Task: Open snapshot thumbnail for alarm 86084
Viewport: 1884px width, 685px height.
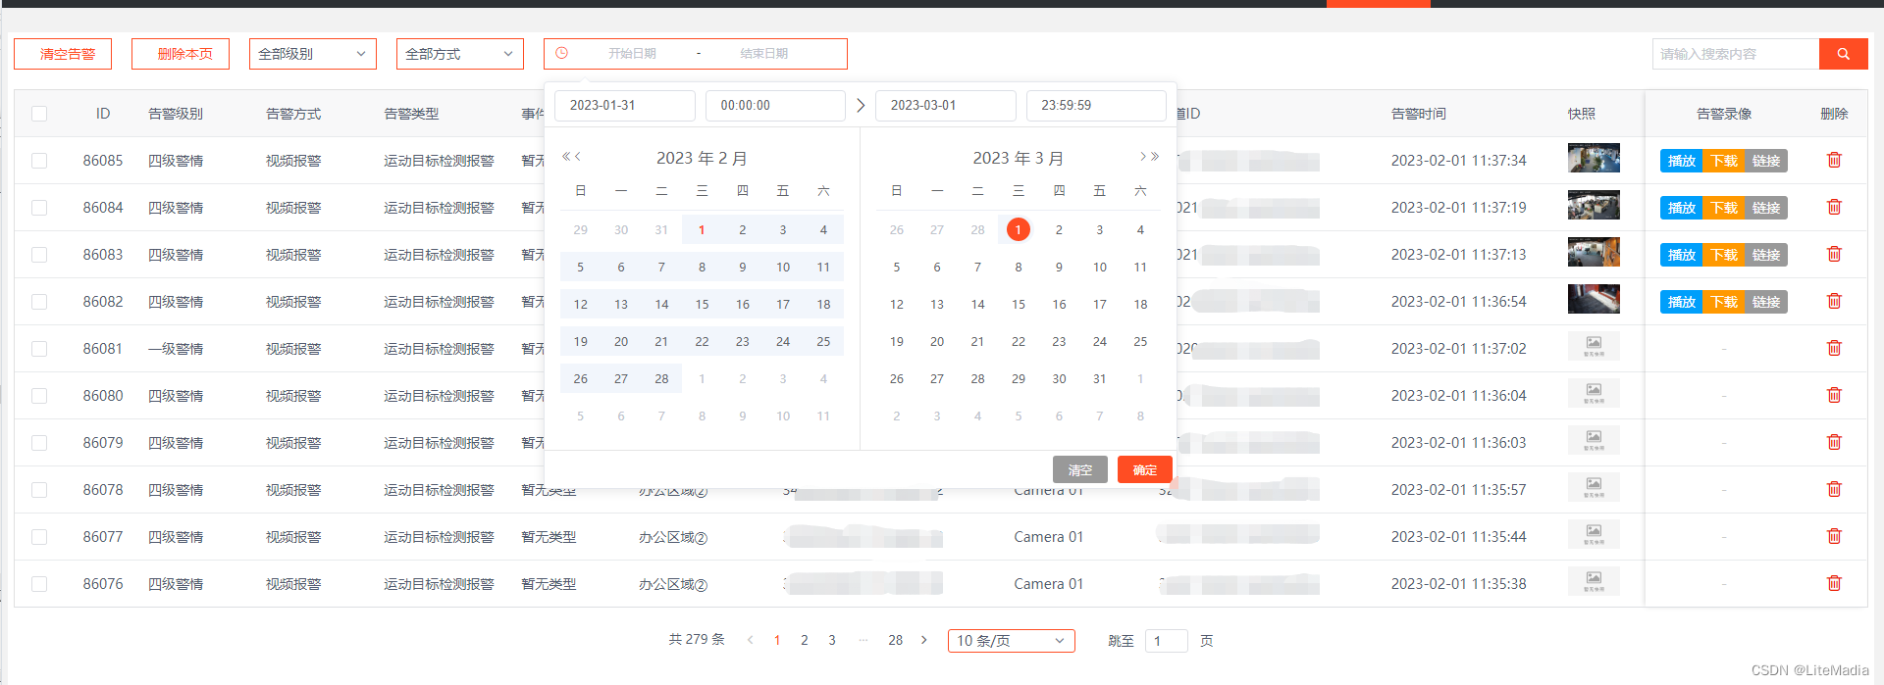Action: tap(1594, 205)
